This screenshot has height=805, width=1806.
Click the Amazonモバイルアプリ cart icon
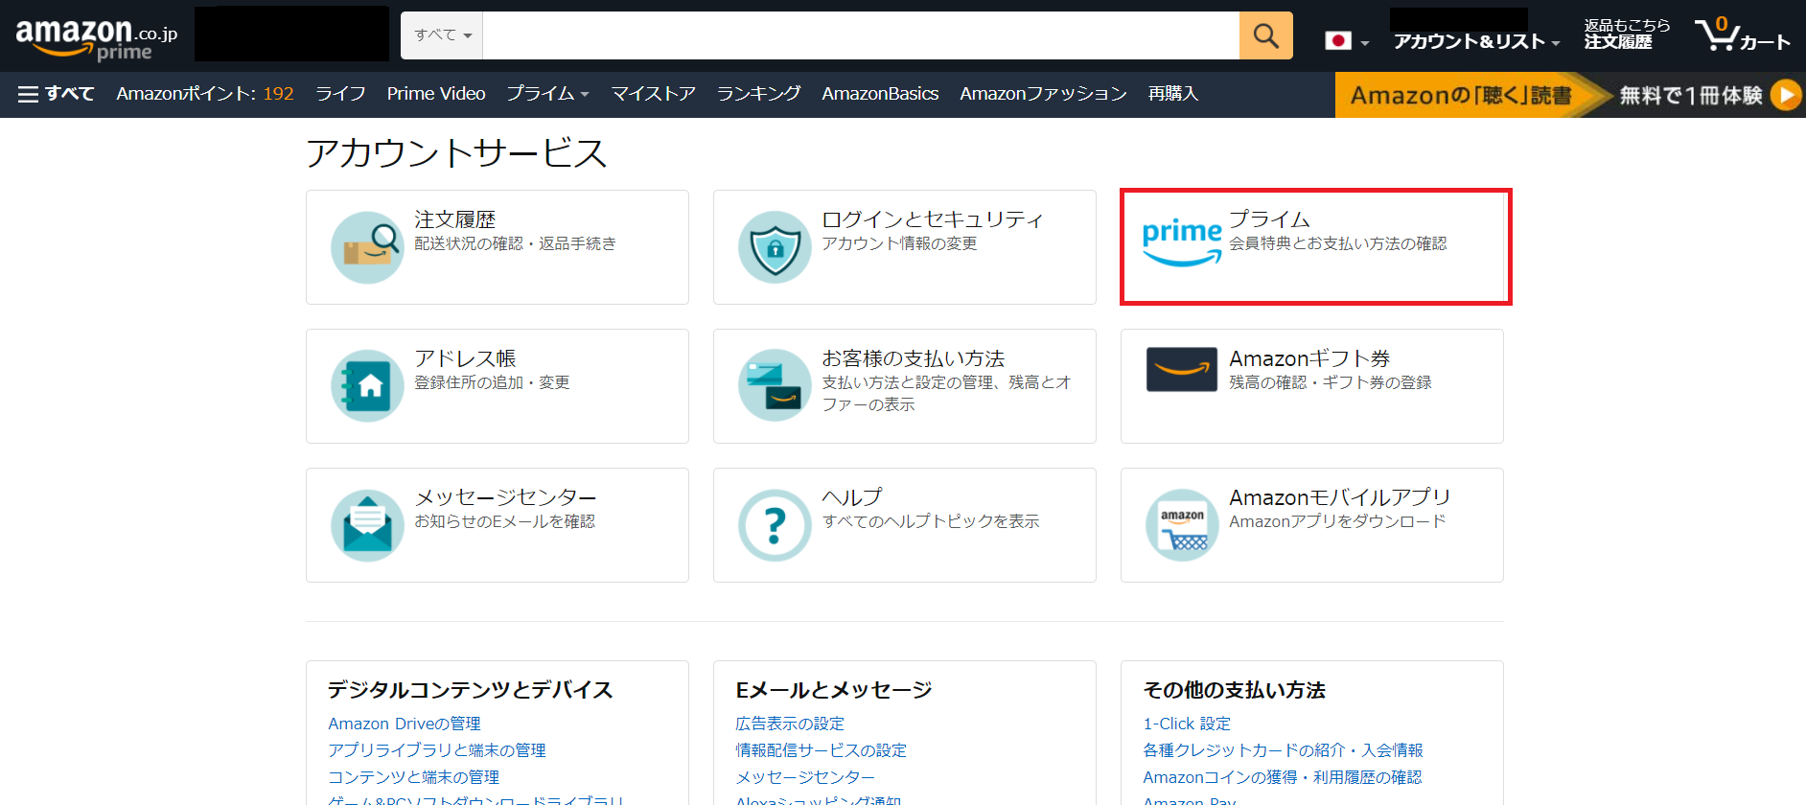pyautogui.click(x=1182, y=525)
